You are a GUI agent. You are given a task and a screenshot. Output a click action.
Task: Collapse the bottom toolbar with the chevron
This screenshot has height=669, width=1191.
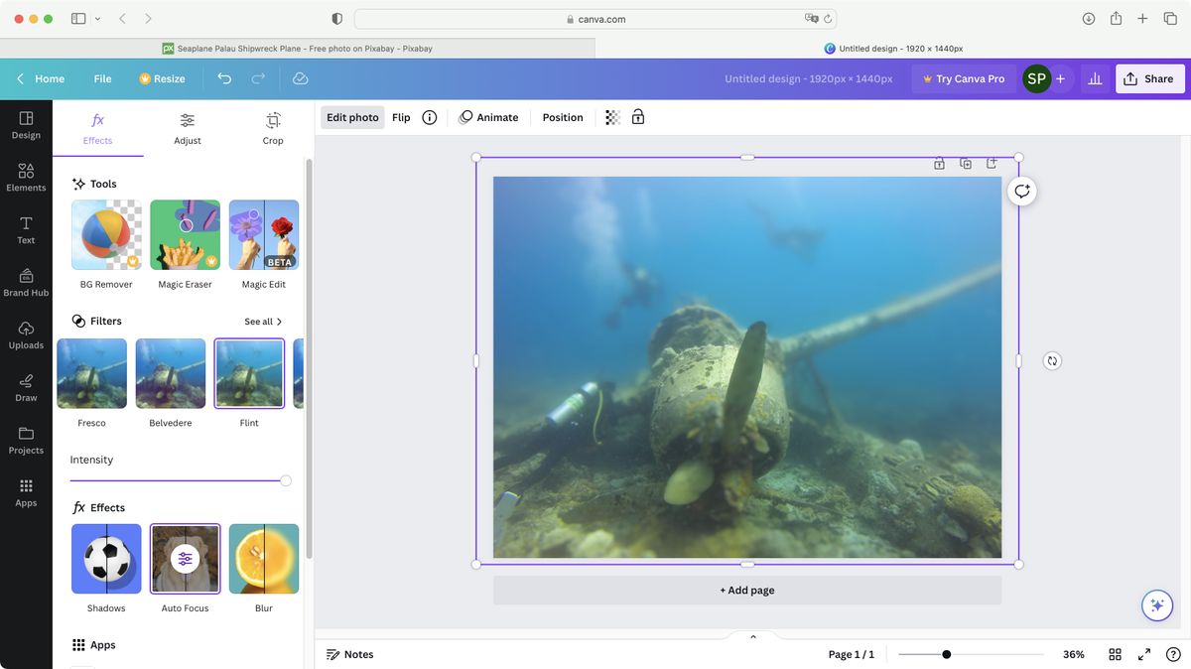tap(752, 636)
